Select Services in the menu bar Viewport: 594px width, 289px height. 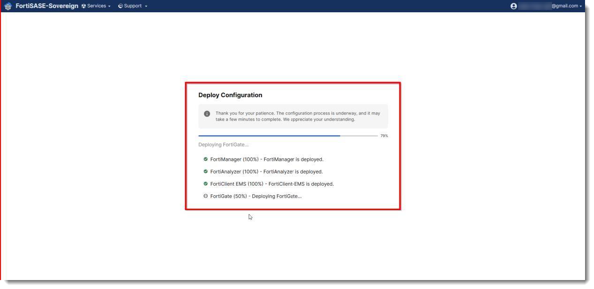(x=97, y=6)
